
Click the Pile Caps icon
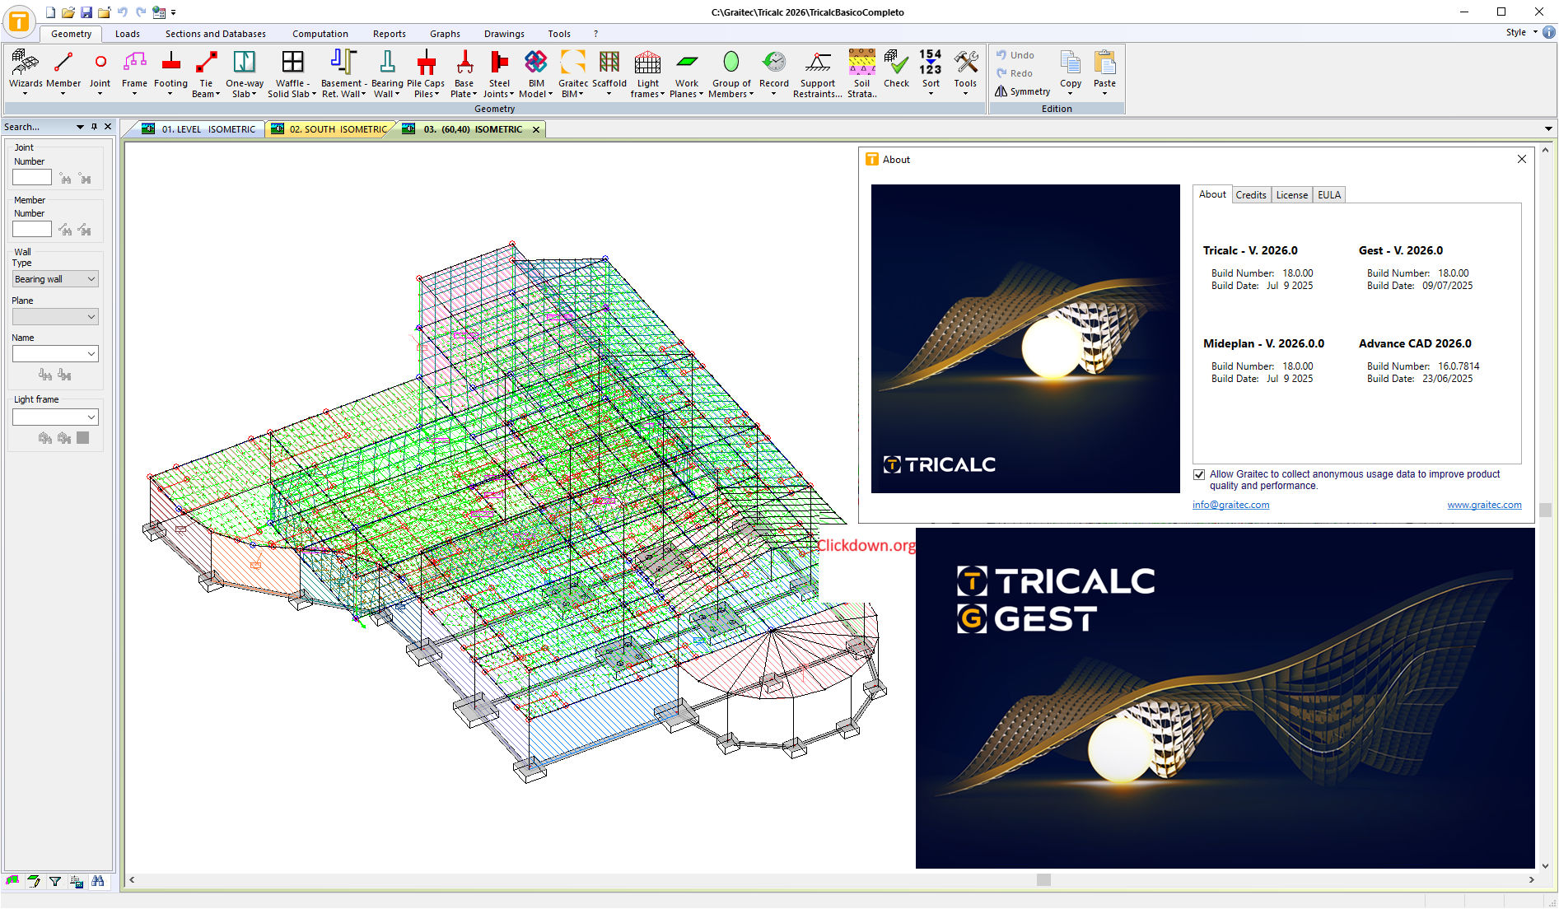[x=426, y=63]
